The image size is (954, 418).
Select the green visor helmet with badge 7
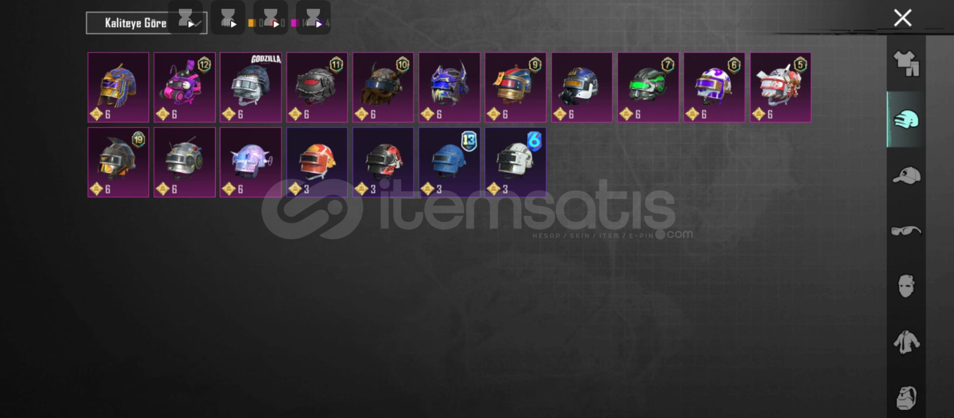[648, 87]
